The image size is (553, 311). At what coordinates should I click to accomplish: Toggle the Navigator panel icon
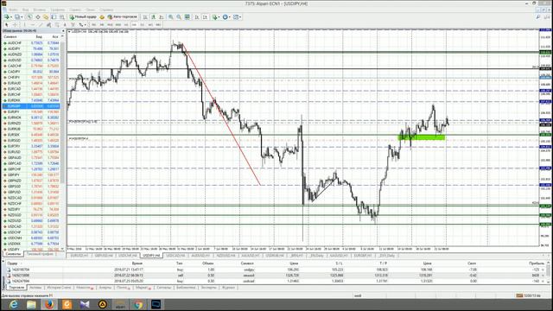[x=46, y=17]
